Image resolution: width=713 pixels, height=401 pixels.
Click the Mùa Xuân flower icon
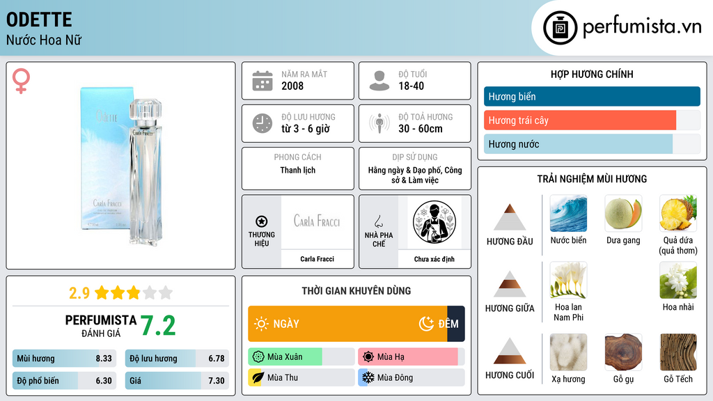pos(258,357)
